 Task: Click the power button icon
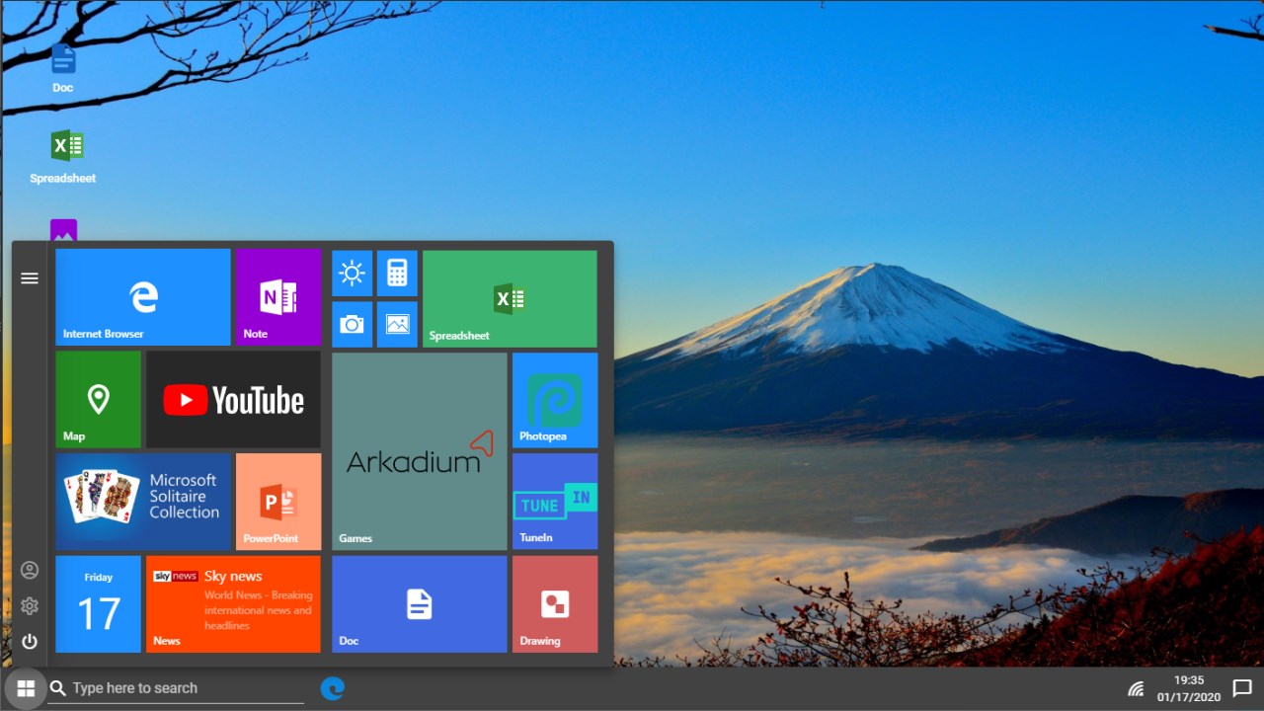30,641
